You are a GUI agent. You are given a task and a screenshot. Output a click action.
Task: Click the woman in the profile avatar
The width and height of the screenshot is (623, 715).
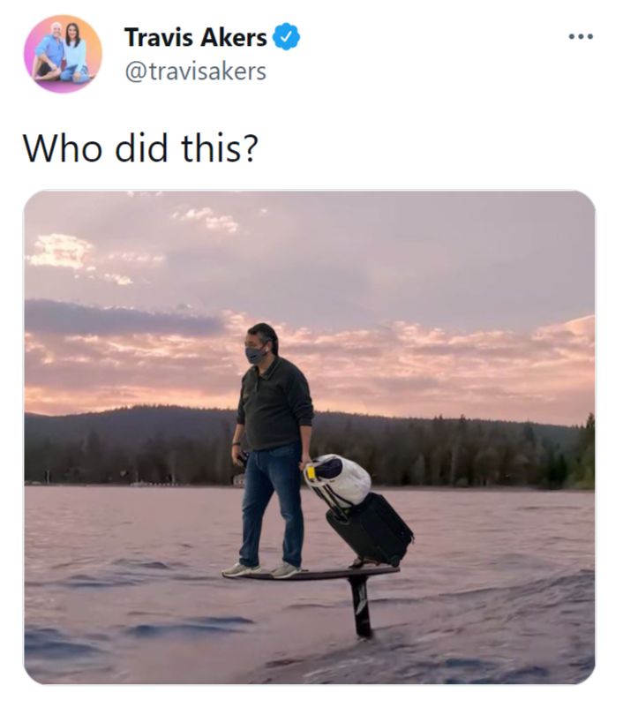tap(75, 53)
